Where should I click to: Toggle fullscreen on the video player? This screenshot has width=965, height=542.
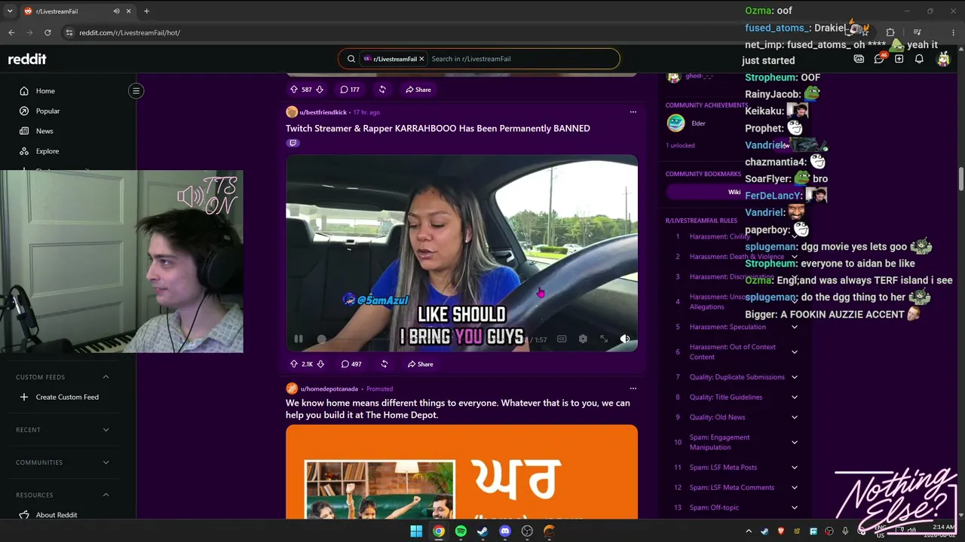[604, 340]
